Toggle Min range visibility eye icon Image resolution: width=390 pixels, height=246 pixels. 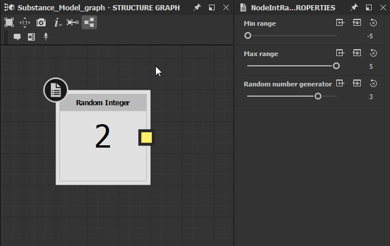(357, 23)
